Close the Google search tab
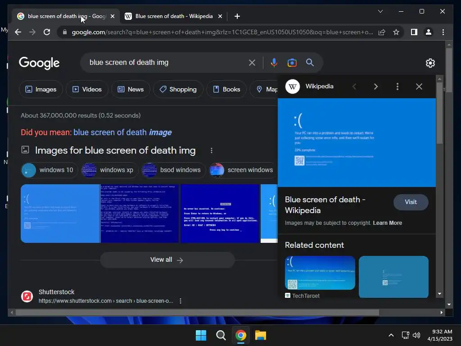 point(112,16)
